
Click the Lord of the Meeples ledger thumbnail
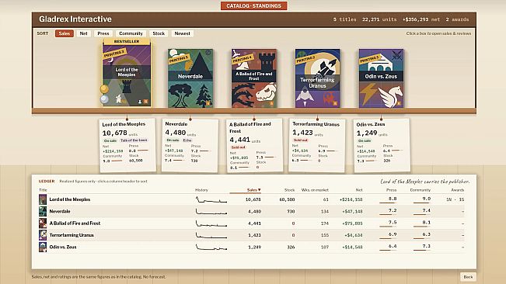(x=43, y=199)
